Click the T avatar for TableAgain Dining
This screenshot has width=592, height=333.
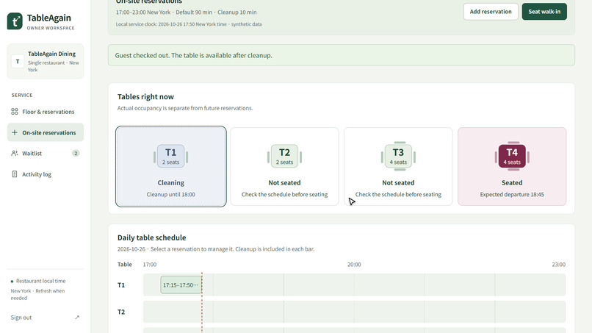click(x=18, y=61)
